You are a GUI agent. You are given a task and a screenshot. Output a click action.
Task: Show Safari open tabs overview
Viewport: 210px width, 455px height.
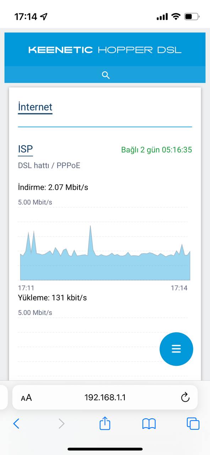[x=193, y=423]
